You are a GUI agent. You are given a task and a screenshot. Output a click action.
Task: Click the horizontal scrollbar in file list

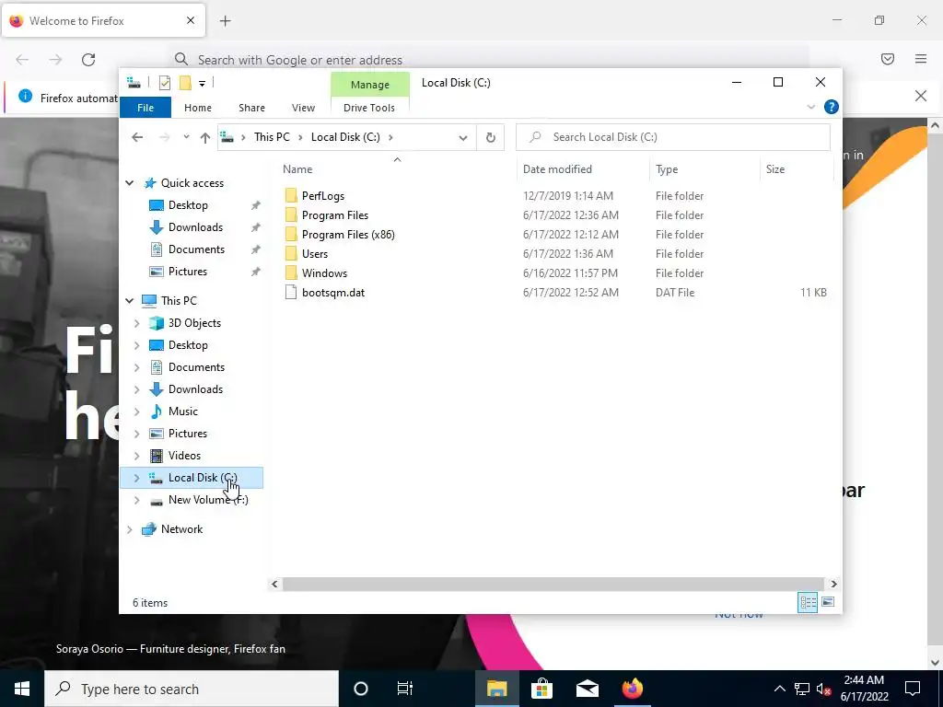tap(553, 584)
